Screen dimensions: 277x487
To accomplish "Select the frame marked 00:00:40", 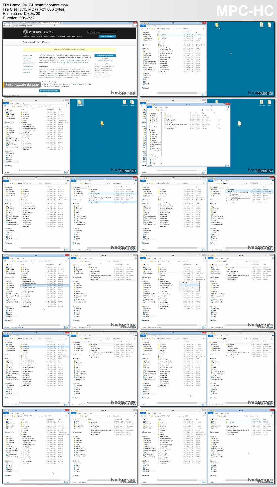I will (x=70, y=137).
